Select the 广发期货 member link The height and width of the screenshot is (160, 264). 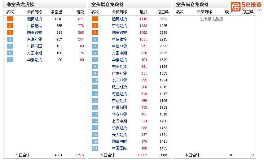pos(119,73)
